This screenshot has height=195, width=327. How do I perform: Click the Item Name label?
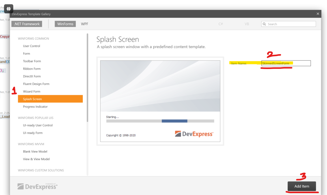(239, 63)
